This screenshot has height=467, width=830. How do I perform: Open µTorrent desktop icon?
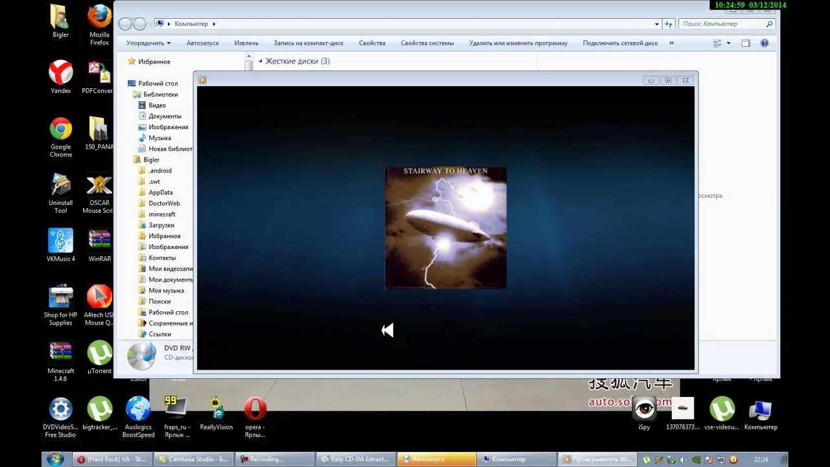(x=99, y=357)
